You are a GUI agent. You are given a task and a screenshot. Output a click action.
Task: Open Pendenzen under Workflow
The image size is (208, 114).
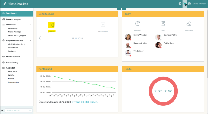tap(13, 28)
